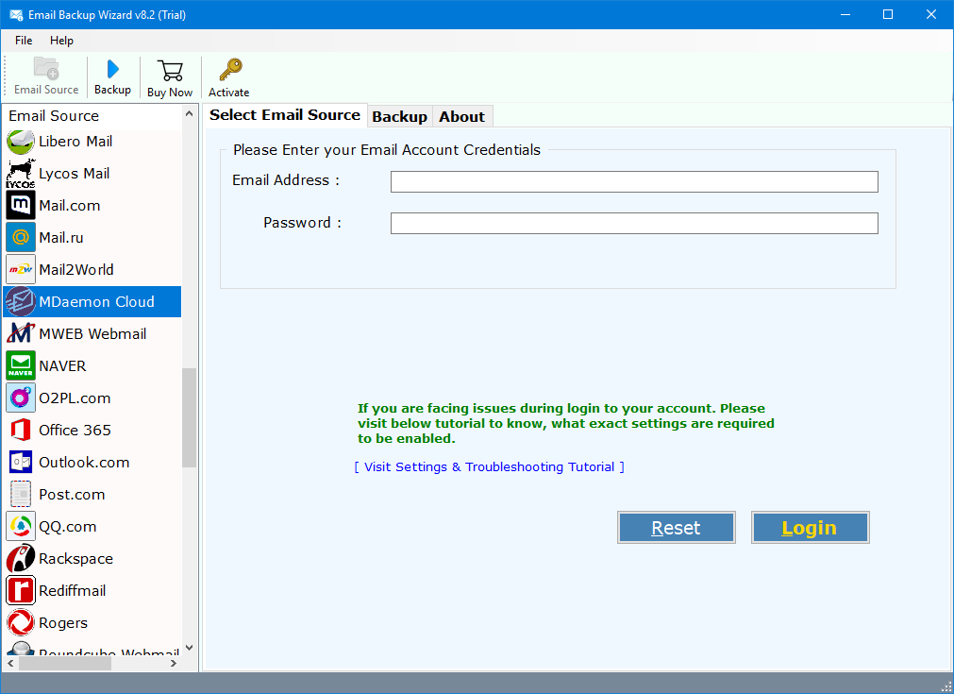Click the Email Source toolbar icon
This screenshot has height=694, width=954.
tap(46, 68)
